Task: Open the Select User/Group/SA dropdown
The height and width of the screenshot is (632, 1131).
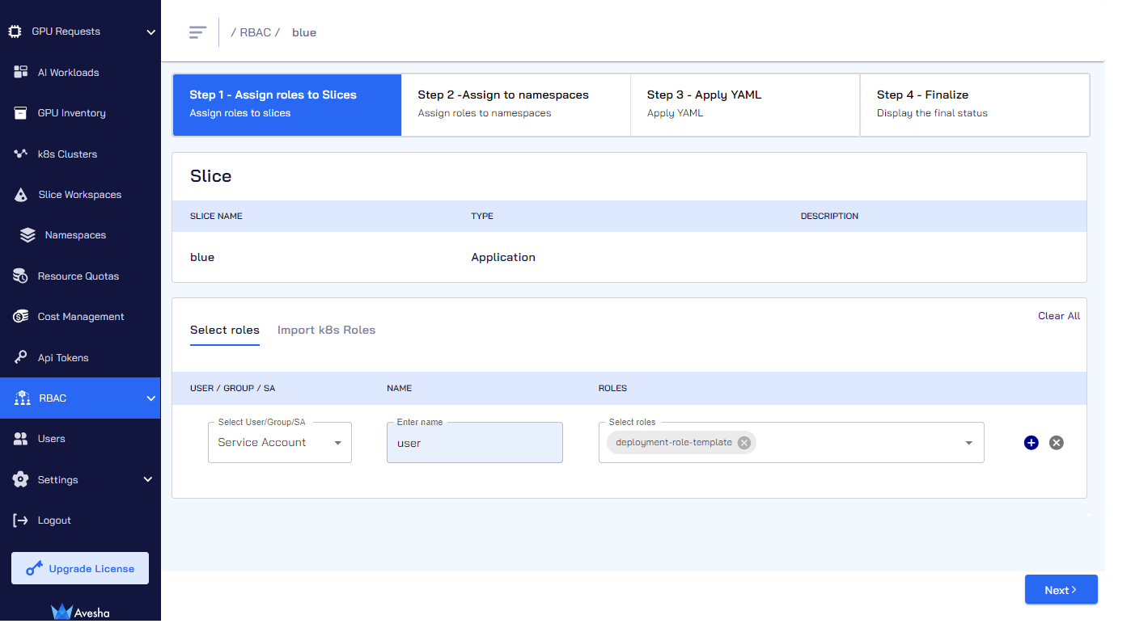Action: (280, 442)
